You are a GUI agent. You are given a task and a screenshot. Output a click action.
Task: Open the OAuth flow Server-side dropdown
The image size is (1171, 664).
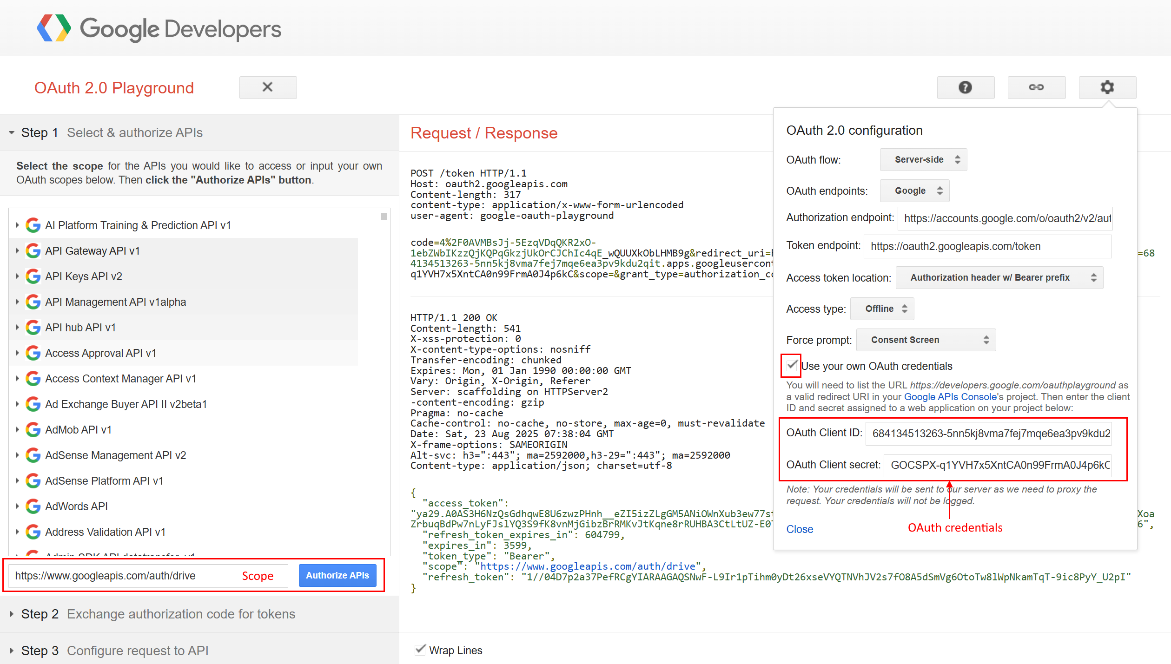(923, 160)
